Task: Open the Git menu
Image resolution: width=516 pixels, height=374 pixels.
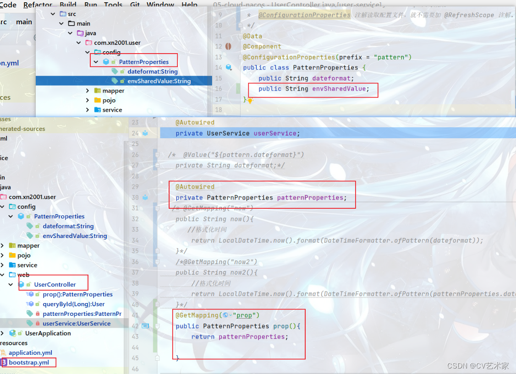Action: click(x=135, y=5)
